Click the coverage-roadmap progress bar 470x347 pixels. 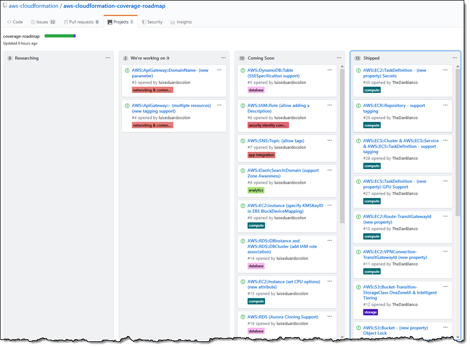[60, 36]
